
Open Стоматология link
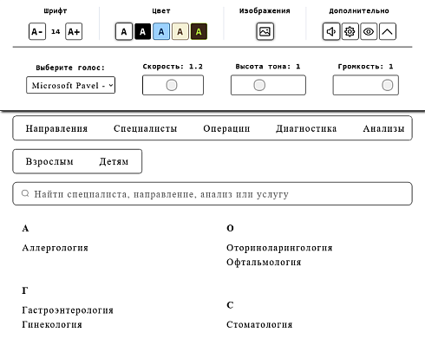[x=259, y=324]
